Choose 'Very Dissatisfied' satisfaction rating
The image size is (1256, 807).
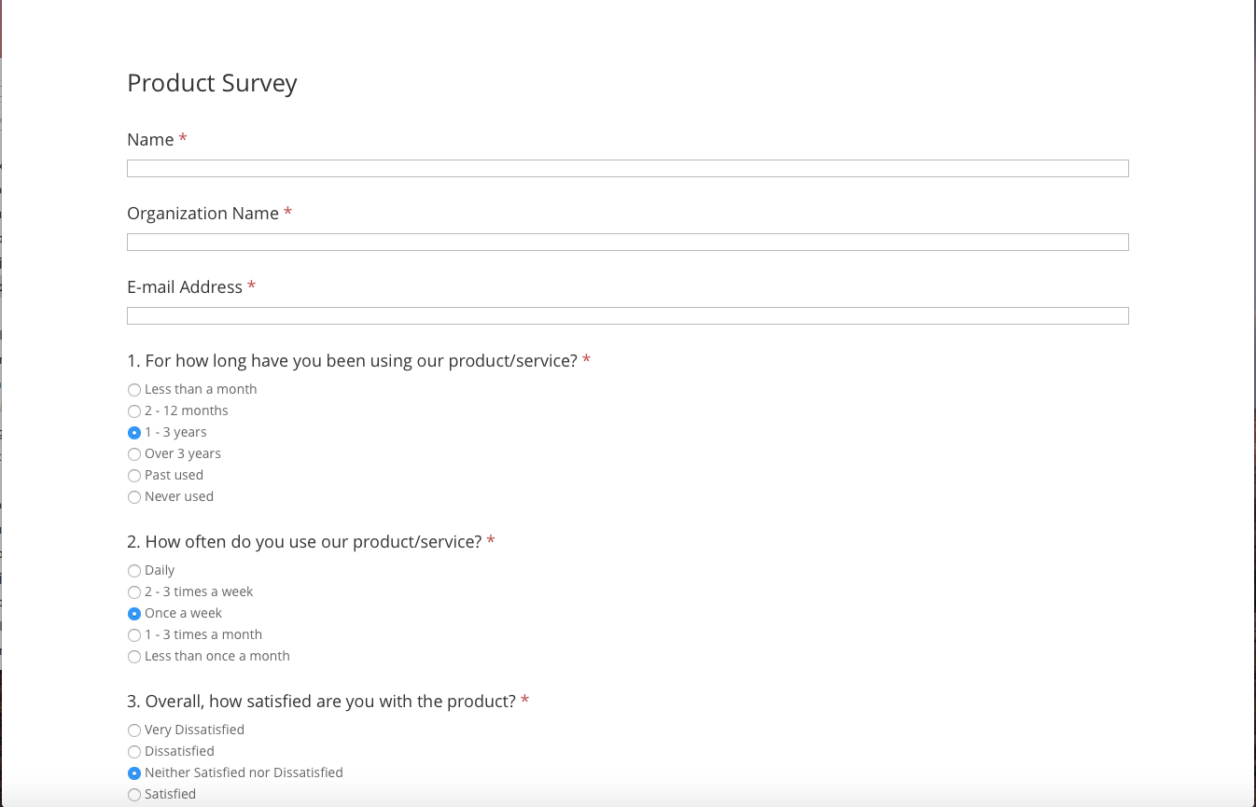(134, 730)
